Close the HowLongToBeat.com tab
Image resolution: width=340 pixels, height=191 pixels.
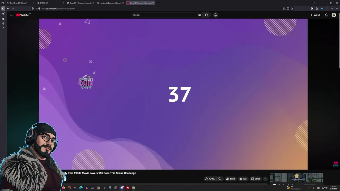(123, 3)
